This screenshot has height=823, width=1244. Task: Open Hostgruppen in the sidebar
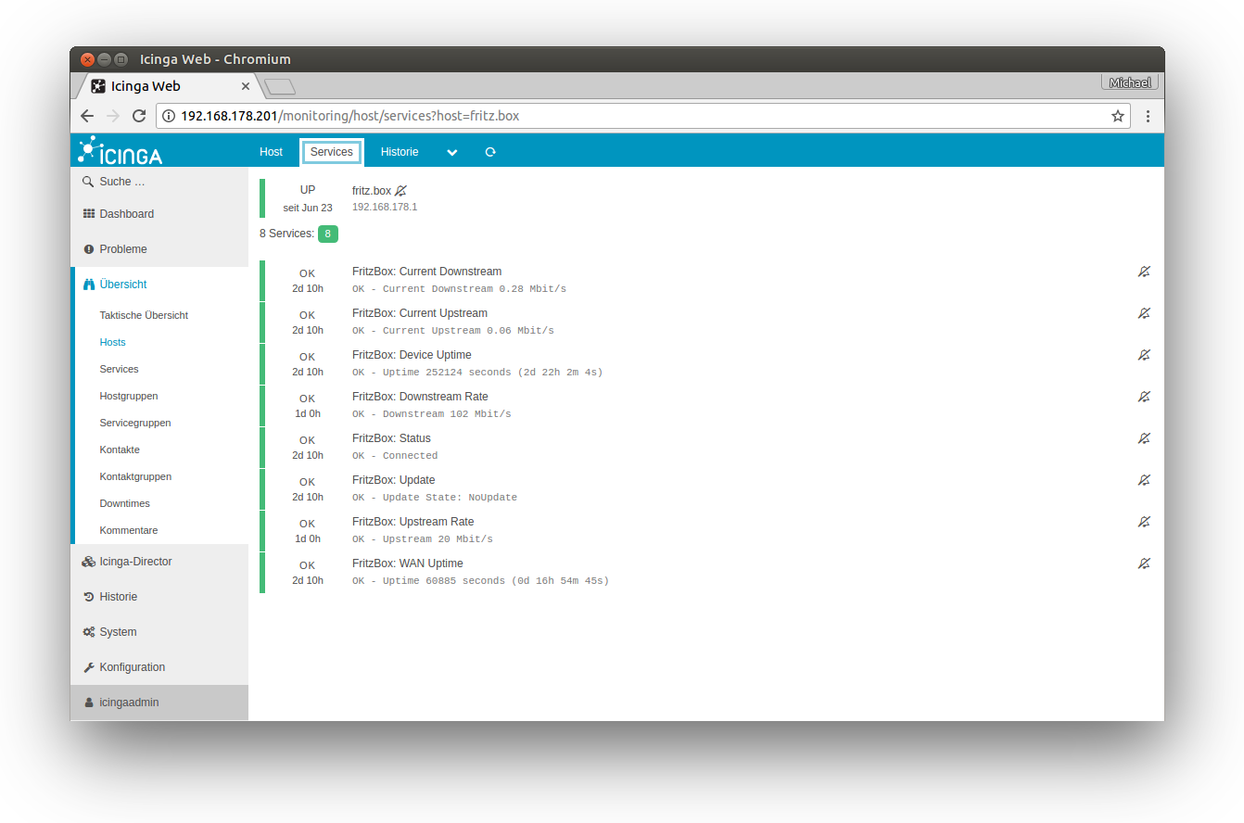pyautogui.click(x=129, y=396)
